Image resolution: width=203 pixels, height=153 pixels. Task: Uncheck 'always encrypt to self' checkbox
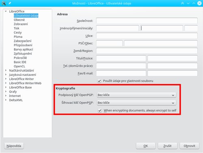click(x=100, y=110)
